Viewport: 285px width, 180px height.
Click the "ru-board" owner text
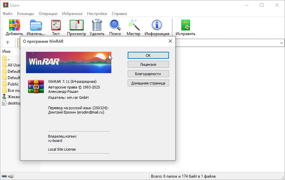(55, 141)
